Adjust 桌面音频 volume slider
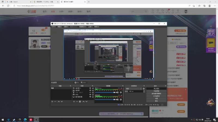 pyautogui.click(x=105, y=99)
